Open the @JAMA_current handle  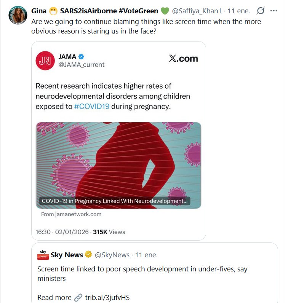click(x=81, y=65)
